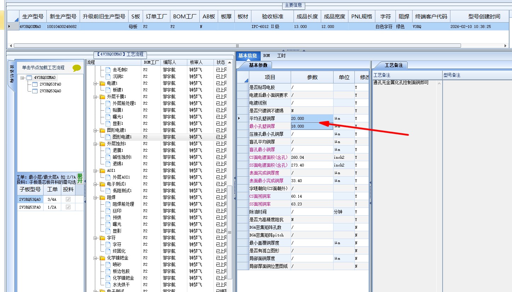Open the 工时 tab
512x292 pixels.
point(281,56)
